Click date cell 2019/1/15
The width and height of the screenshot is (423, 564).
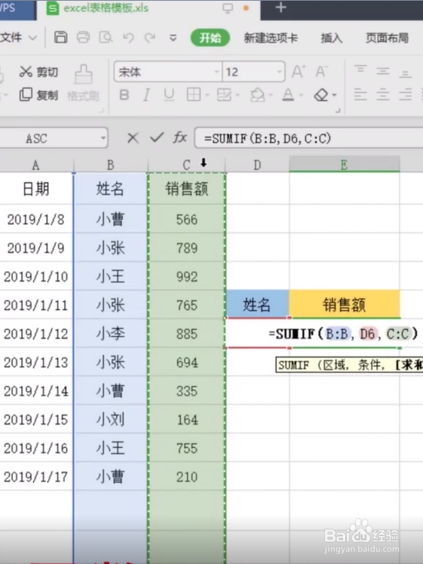point(36,419)
